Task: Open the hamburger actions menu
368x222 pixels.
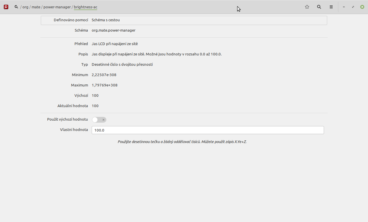Action: [x=331, y=7]
